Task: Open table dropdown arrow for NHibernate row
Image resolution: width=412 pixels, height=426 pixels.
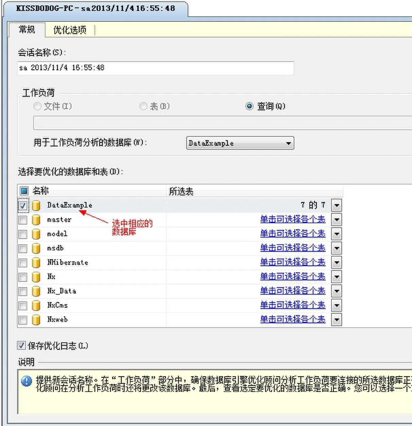Action: 337,262
